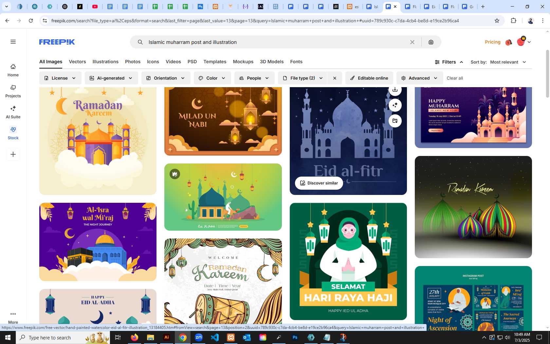Open Chrome three-dot menu

[543, 21]
